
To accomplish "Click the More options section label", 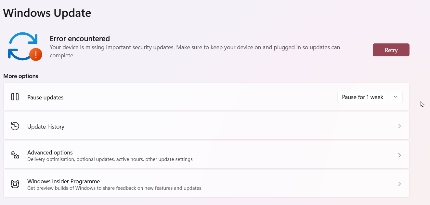I will [21, 76].
